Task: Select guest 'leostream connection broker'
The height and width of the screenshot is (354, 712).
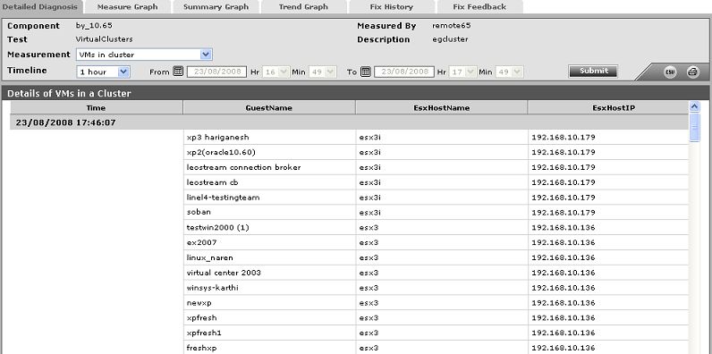Action: coord(244,167)
